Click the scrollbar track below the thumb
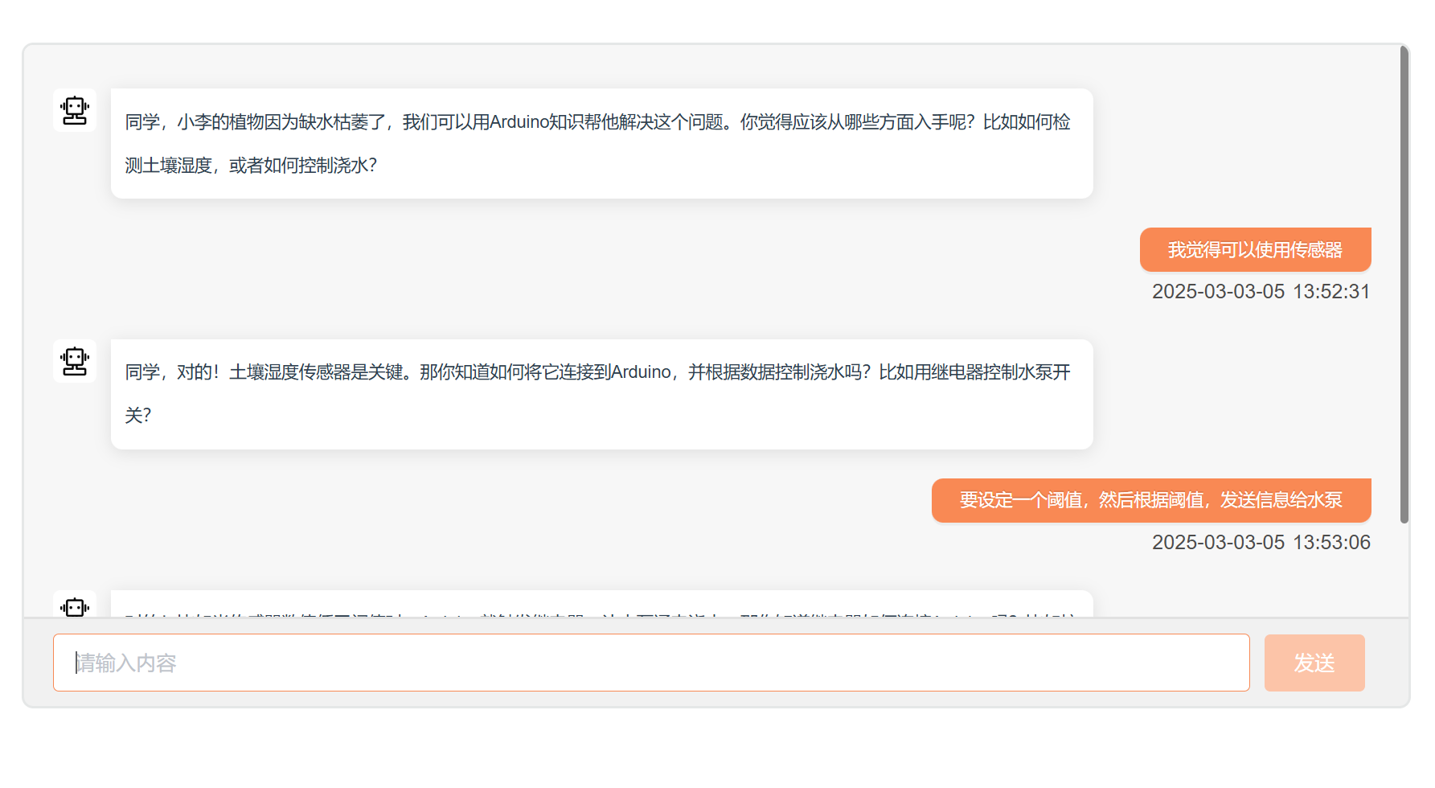This screenshot has width=1435, height=788. click(x=1404, y=571)
